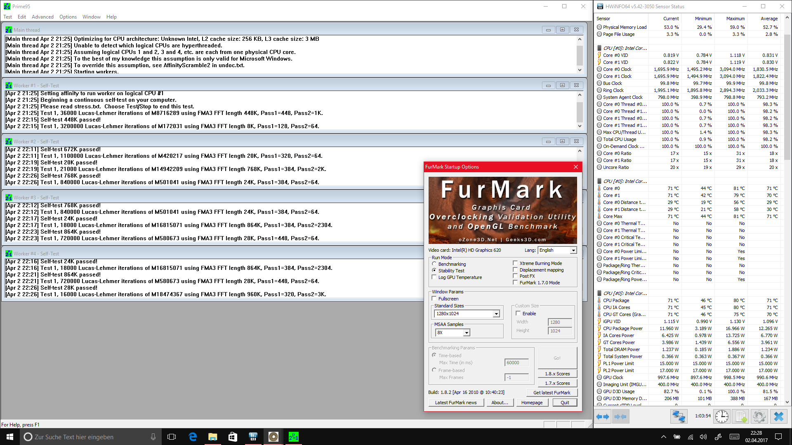The height and width of the screenshot is (445, 792).
Task: Click HWiNFO sensor list vertical scrollbar
Action: coord(787,210)
